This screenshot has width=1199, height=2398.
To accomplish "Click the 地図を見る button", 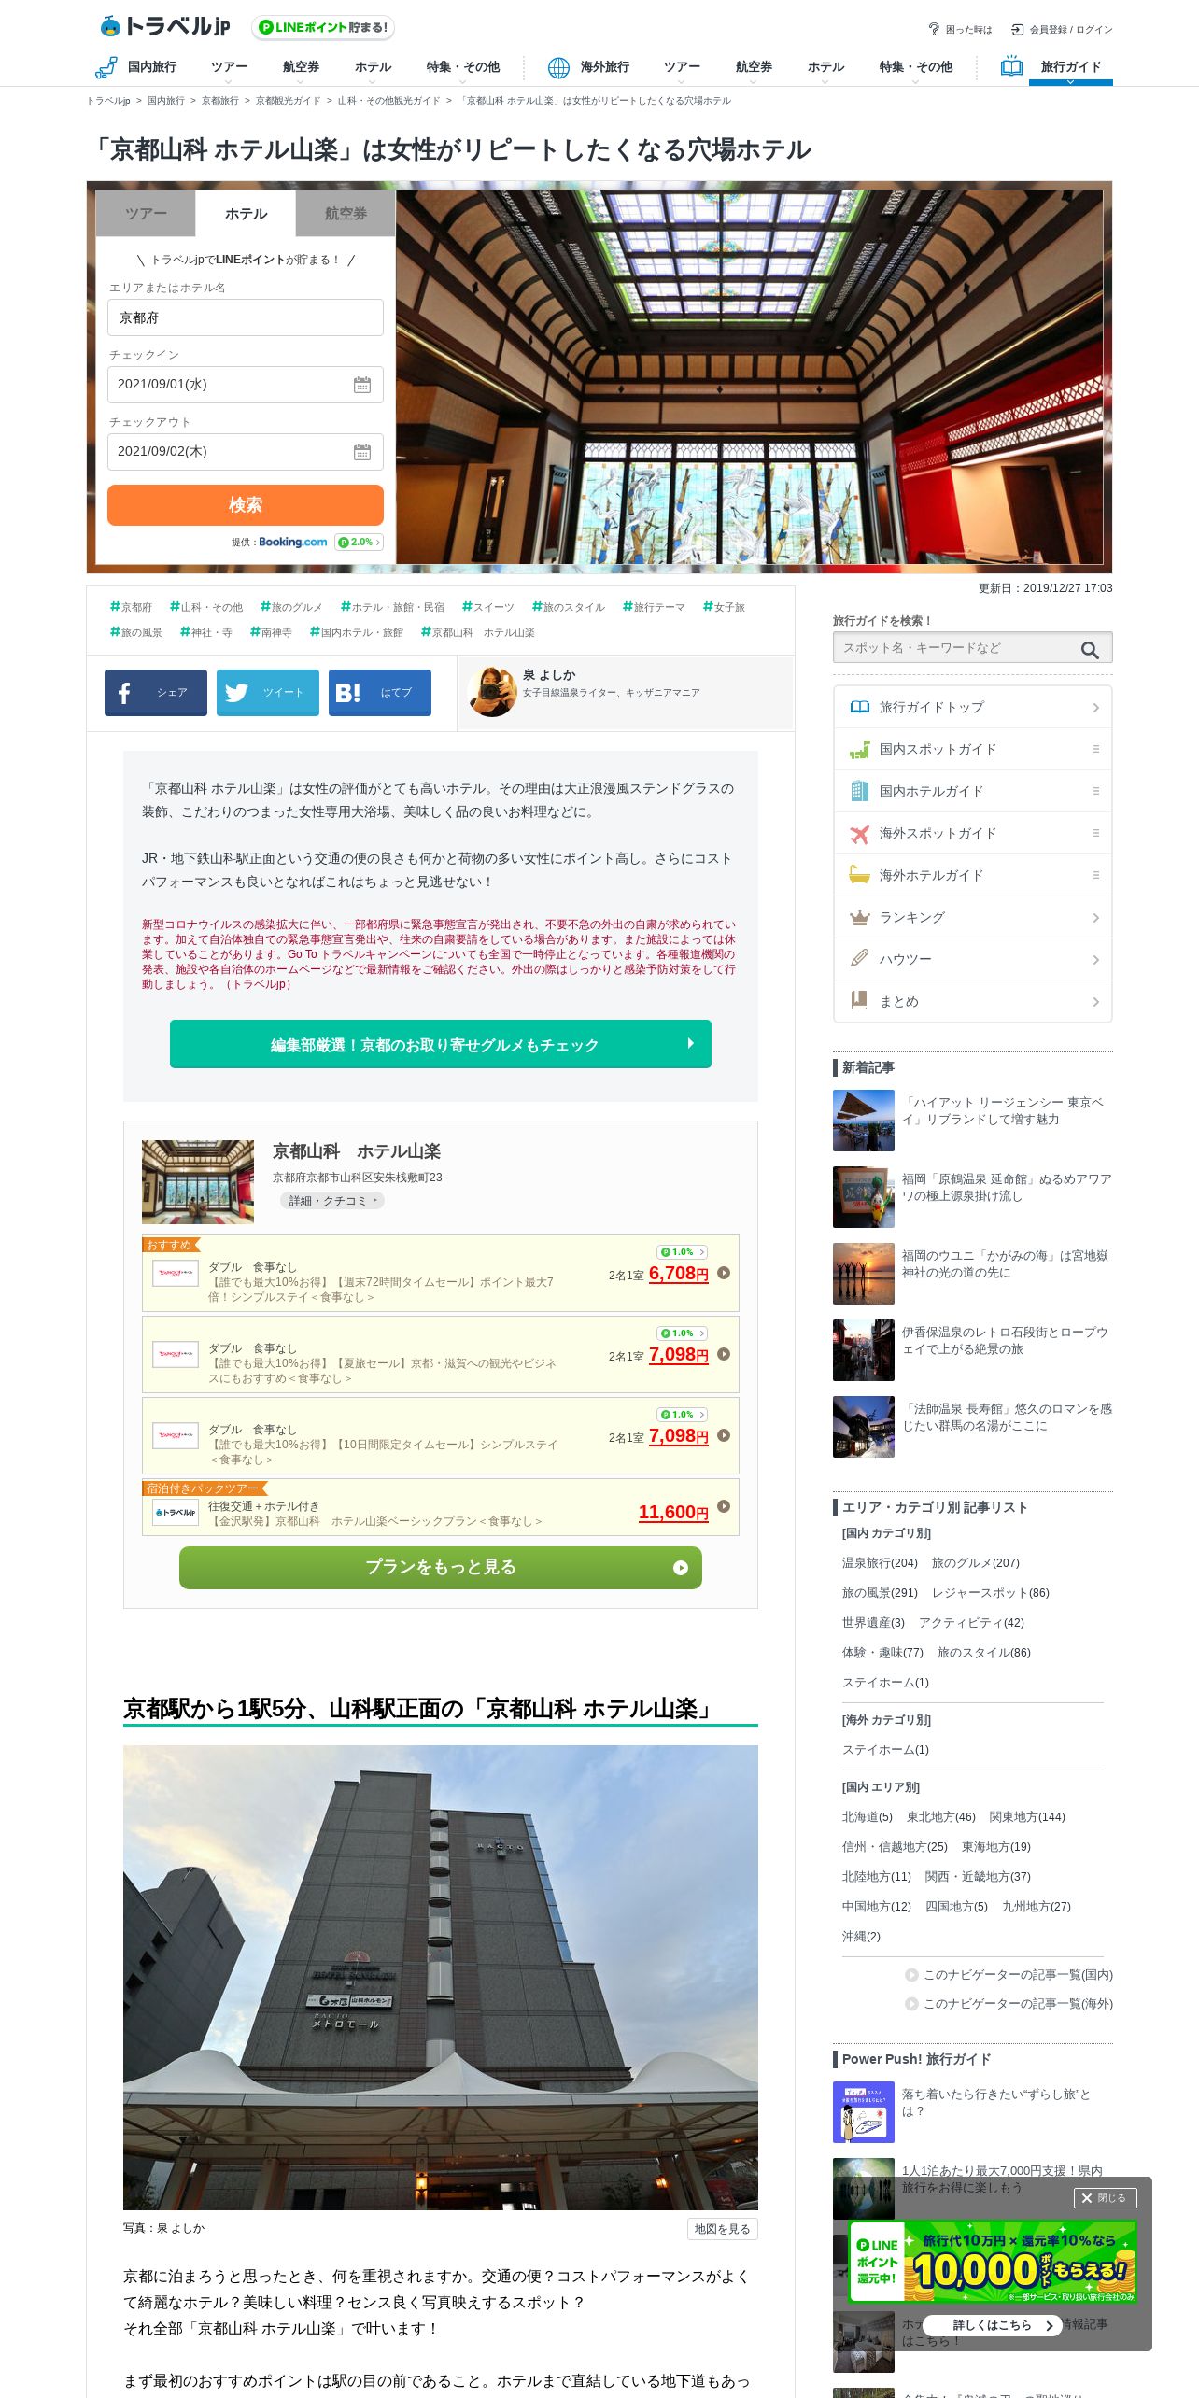I will pos(722,2228).
